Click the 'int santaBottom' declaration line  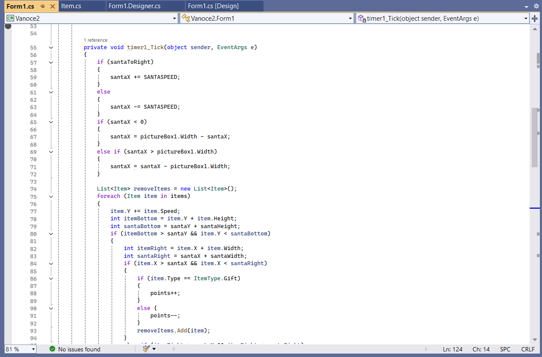click(x=175, y=226)
